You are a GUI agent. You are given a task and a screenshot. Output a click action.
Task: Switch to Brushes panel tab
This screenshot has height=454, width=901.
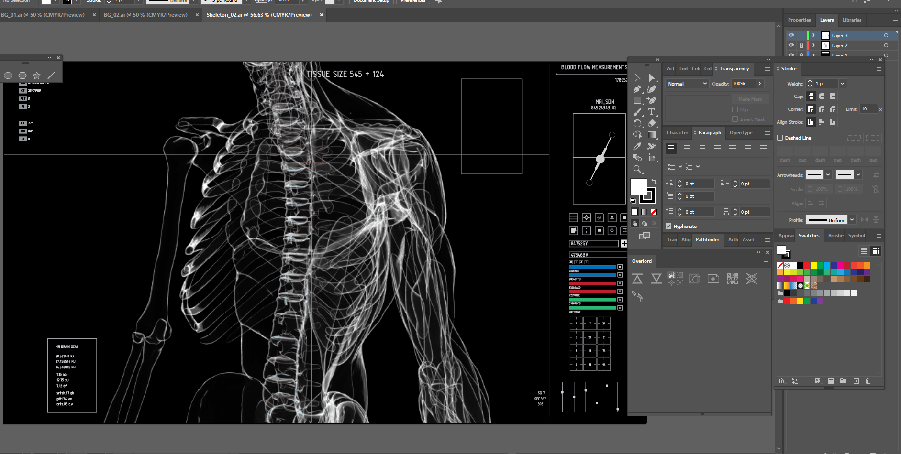[836, 236]
